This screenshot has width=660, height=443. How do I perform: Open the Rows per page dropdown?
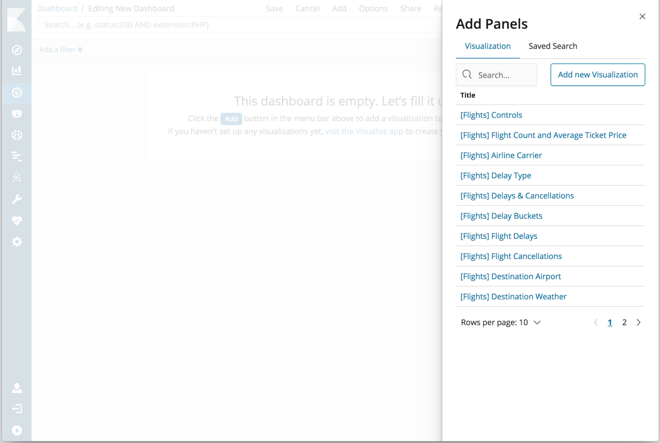pyautogui.click(x=501, y=322)
